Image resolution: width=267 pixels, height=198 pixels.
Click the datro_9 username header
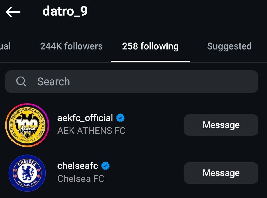[65, 11]
